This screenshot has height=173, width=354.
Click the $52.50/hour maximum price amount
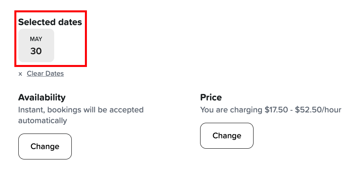tap(318, 110)
